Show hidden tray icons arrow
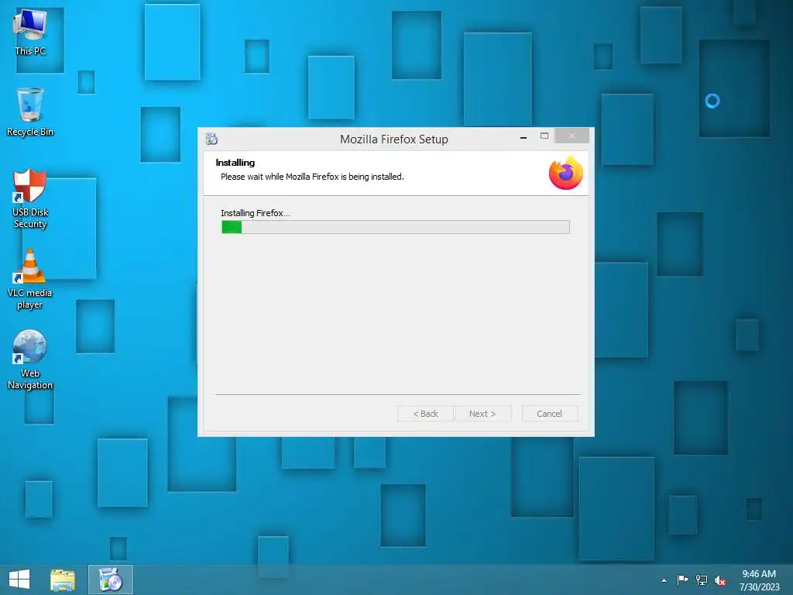This screenshot has width=793, height=595. 664,580
